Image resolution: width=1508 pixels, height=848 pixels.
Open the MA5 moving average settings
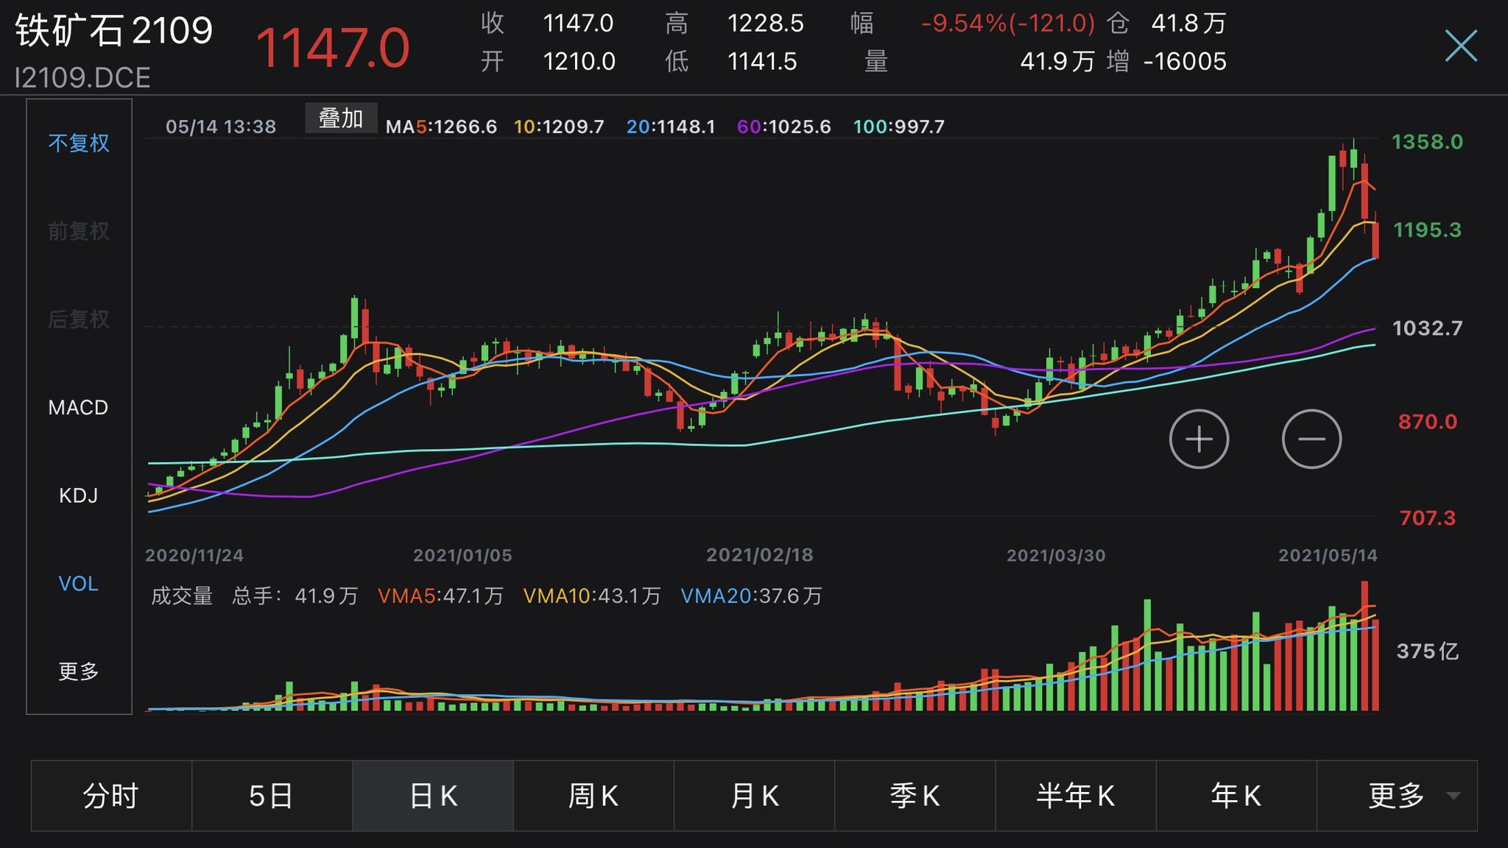[440, 126]
